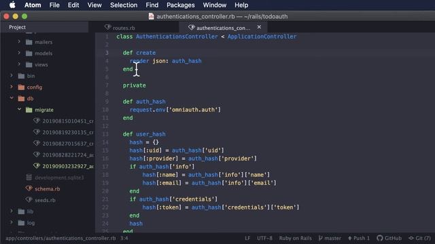Click the Git commit icon in status bar
Viewport: 435px width, 244px height.
[411, 238]
